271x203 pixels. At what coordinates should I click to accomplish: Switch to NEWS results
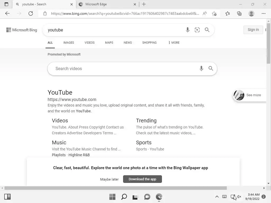128,43
